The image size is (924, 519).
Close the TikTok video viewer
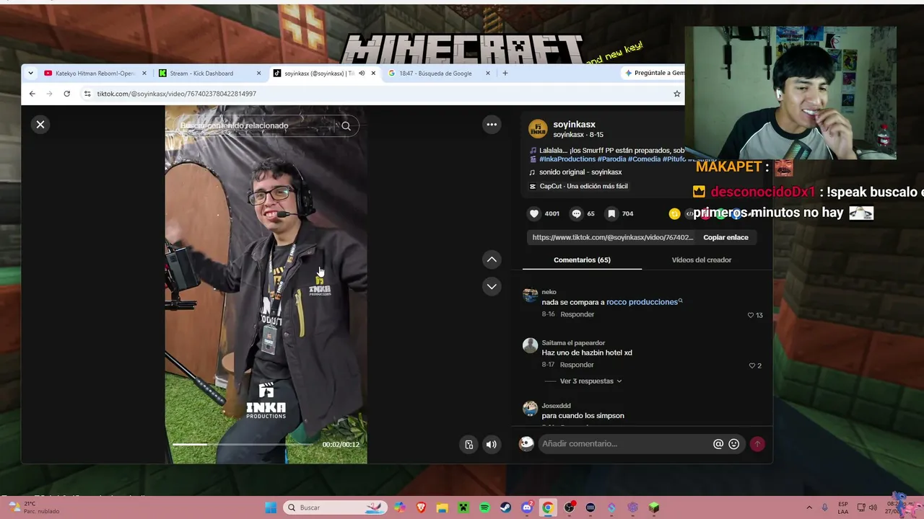40,125
